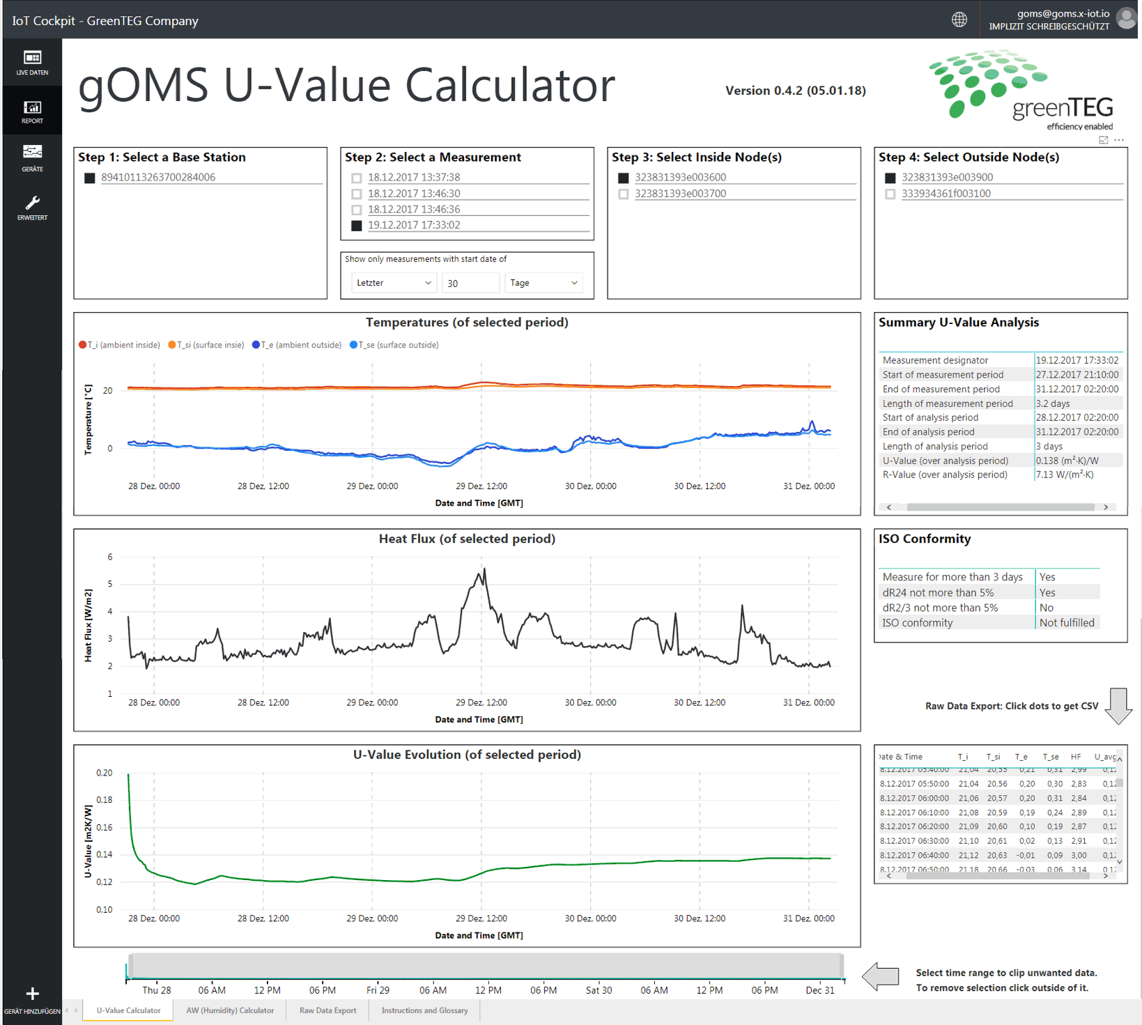Click T_se surface outside light-blue legend dot
Screen dimensions: 1142x1025
coord(354,345)
